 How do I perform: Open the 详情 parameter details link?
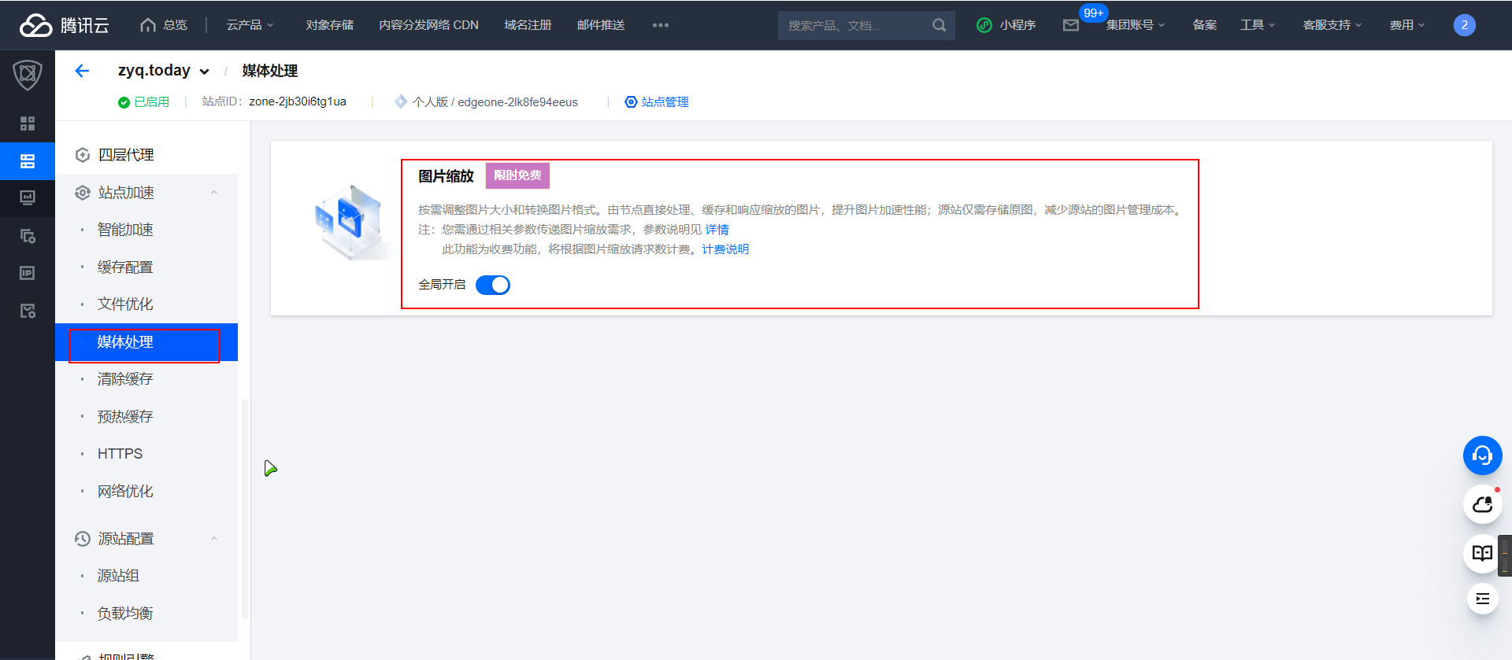717,230
